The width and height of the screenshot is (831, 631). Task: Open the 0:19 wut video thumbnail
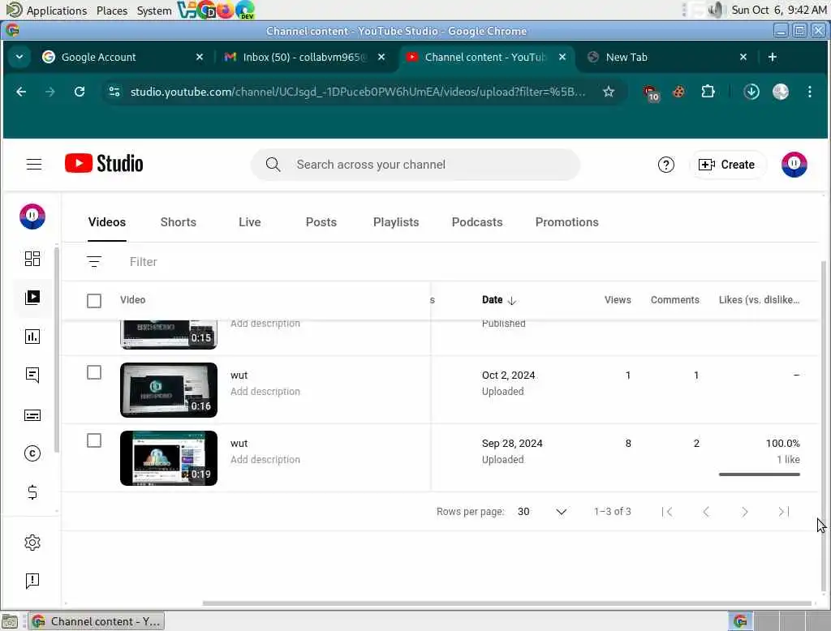[169, 458]
